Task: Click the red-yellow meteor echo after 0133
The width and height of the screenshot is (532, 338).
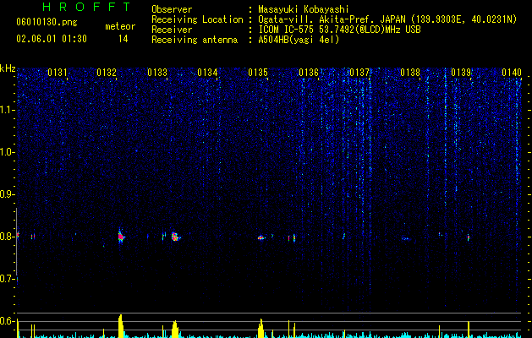Action: click(175, 237)
